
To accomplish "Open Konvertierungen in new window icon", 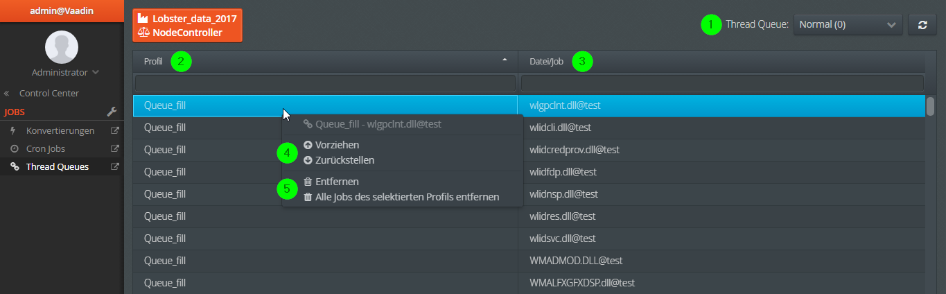I will [x=115, y=130].
